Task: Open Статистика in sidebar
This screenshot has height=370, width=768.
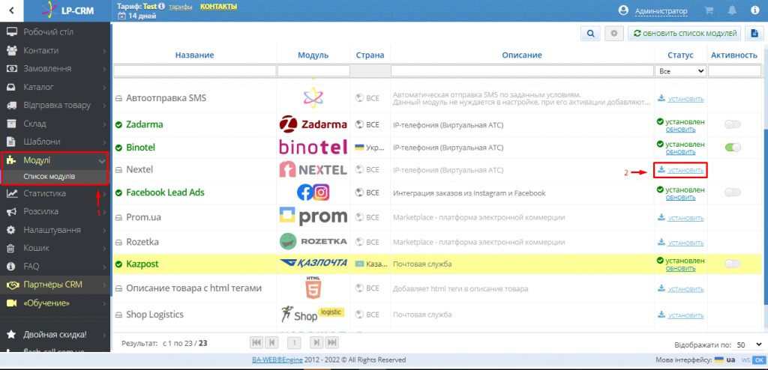Action: coord(55,193)
